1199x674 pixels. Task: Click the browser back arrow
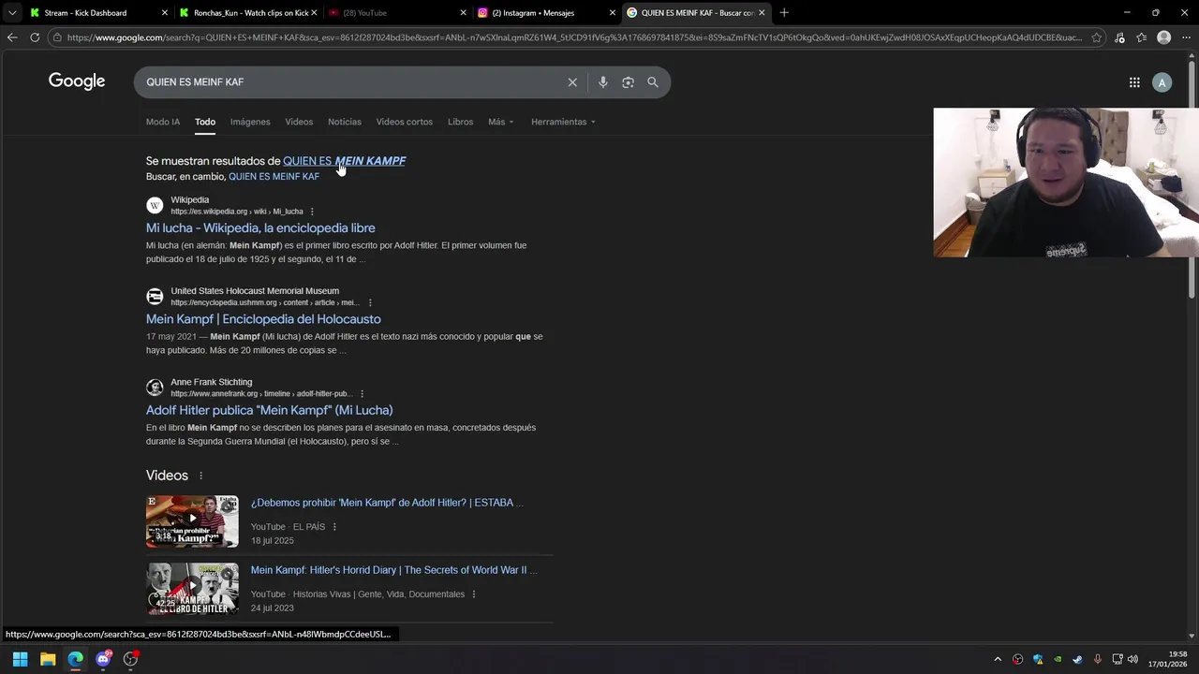pos(11,37)
